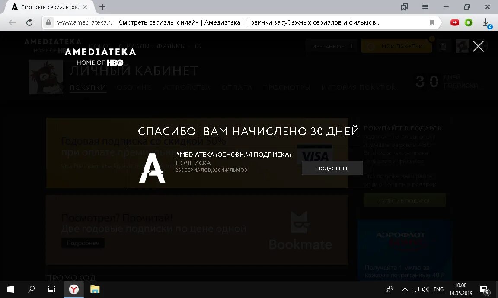Image resolution: width=498 pixels, height=298 pixels.
Task: Open the volume control in the system tray
Action: 426,289
